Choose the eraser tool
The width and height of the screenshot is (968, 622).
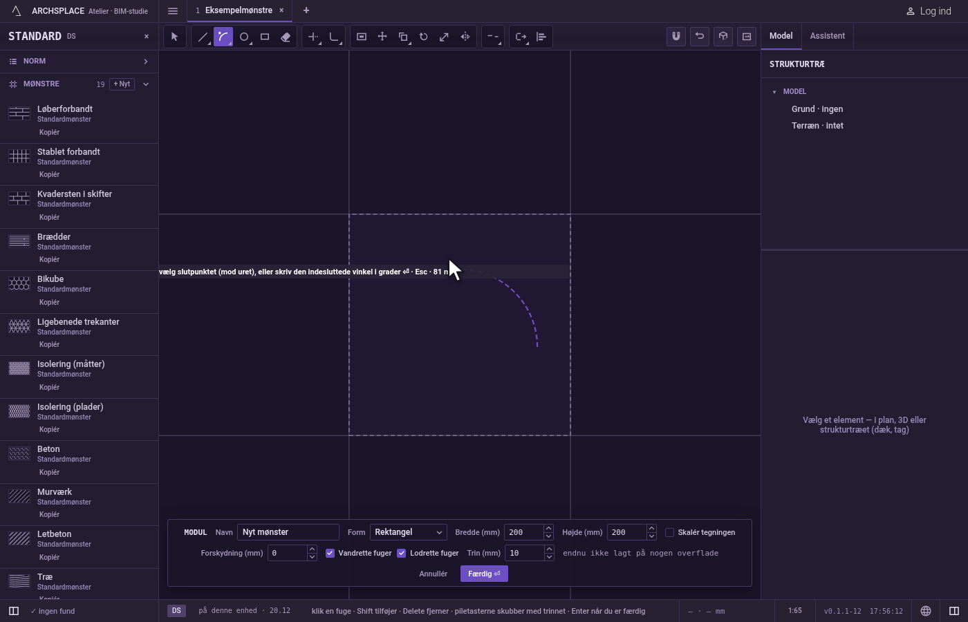point(286,37)
